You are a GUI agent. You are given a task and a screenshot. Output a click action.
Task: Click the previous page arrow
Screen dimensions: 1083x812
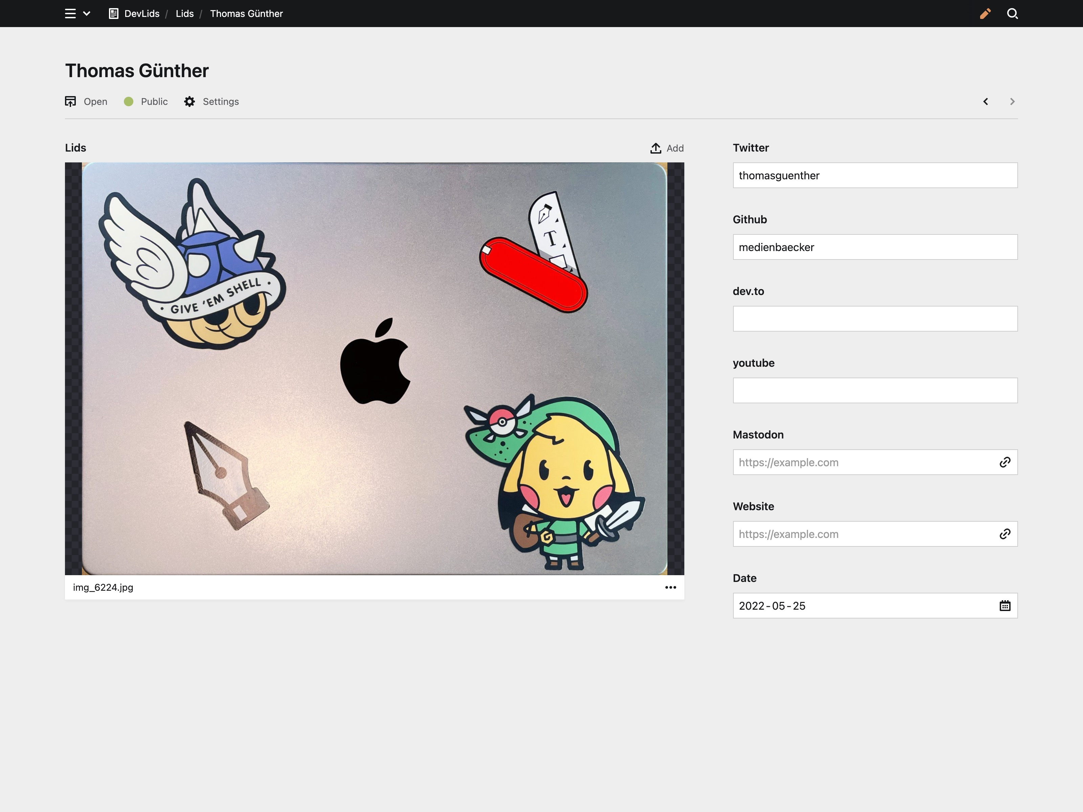tap(986, 101)
